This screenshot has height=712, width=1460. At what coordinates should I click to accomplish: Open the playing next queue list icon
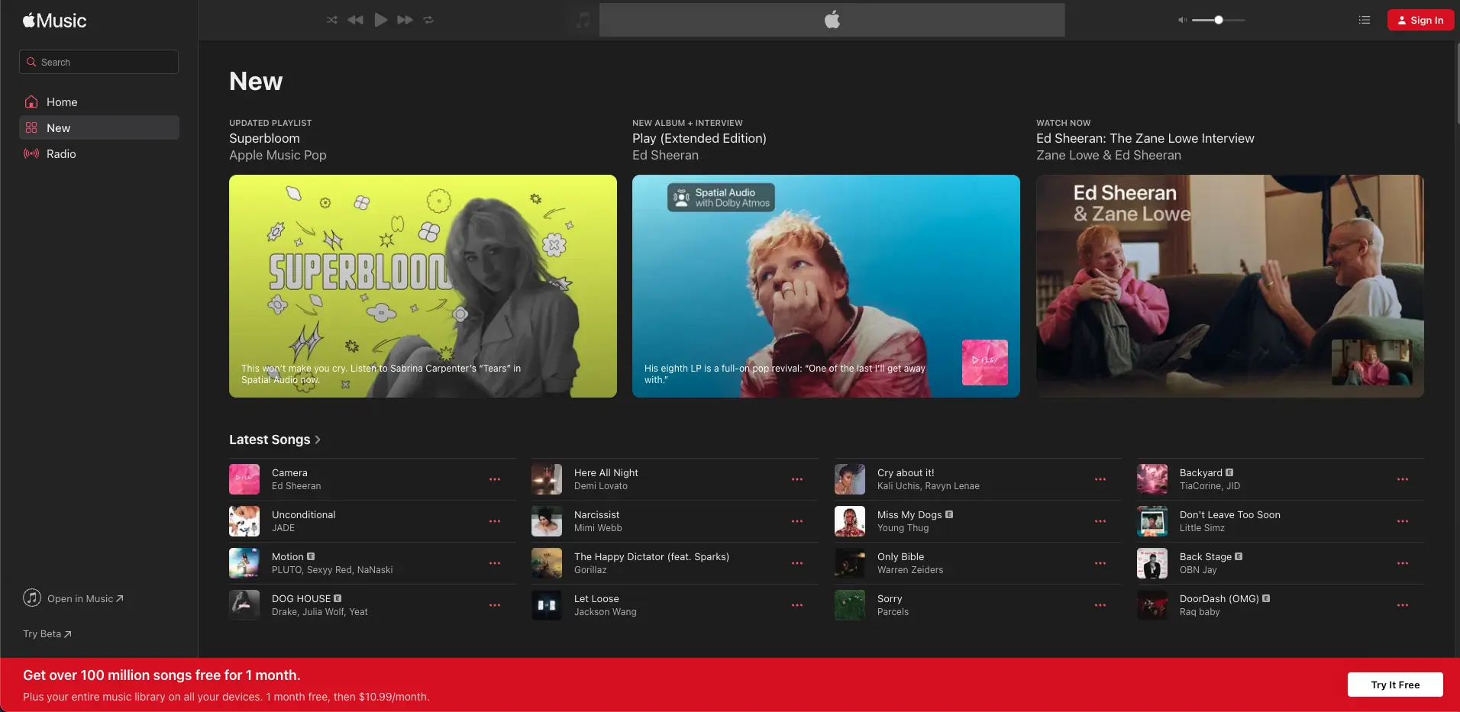[x=1364, y=20]
